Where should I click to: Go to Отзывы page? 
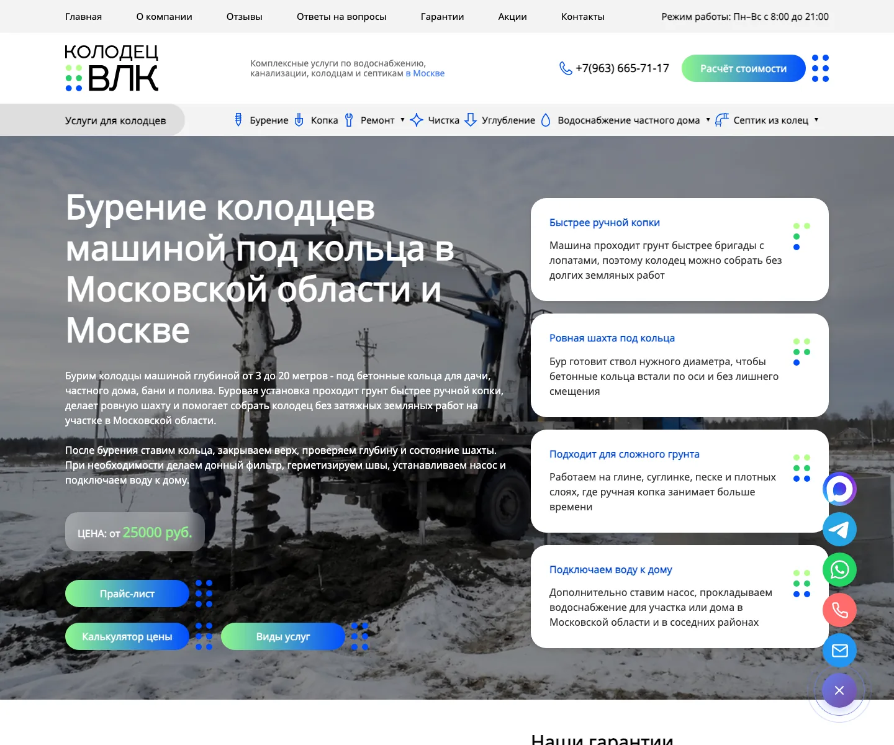(x=244, y=17)
